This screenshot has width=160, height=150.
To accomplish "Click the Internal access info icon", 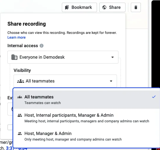I will (42, 46).
